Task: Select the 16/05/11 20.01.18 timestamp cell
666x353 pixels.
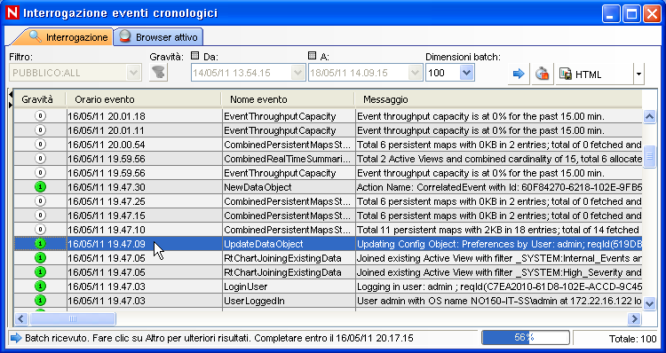Action: pos(145,116)
